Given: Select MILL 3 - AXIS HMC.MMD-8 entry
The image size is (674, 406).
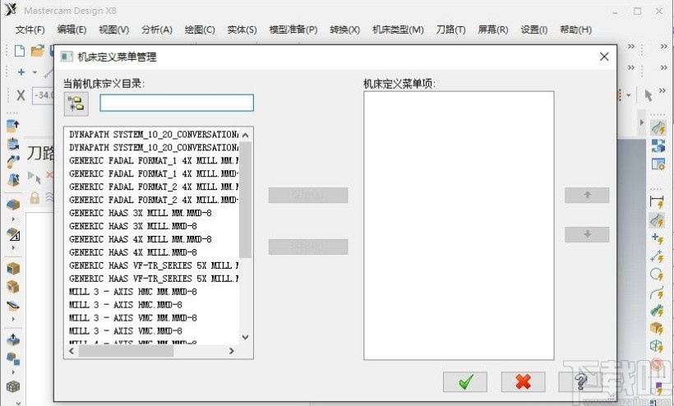Looking at the screenshot, I should (x=126, y=305).
